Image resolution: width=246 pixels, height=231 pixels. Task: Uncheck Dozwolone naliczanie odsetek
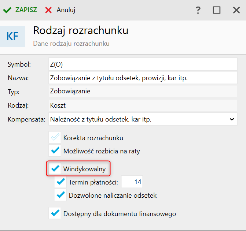click(60, 195)
